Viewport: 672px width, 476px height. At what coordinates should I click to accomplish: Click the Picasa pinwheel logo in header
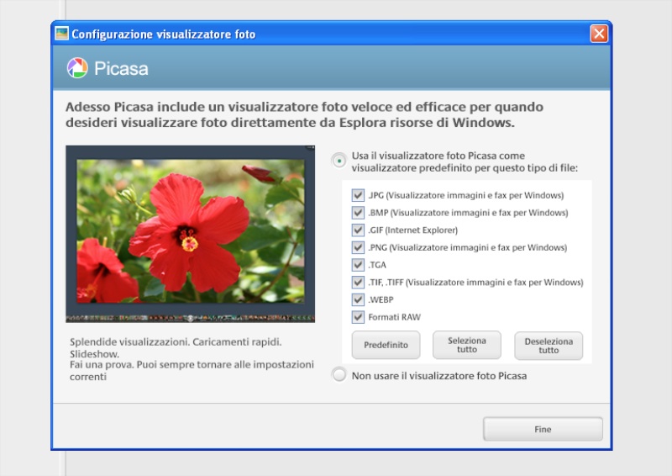coord(77,68)
